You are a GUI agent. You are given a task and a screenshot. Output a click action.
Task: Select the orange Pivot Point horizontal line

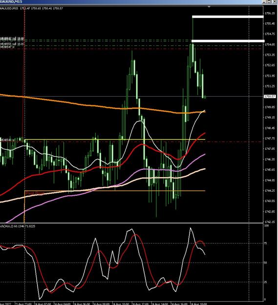coord(115,191)
